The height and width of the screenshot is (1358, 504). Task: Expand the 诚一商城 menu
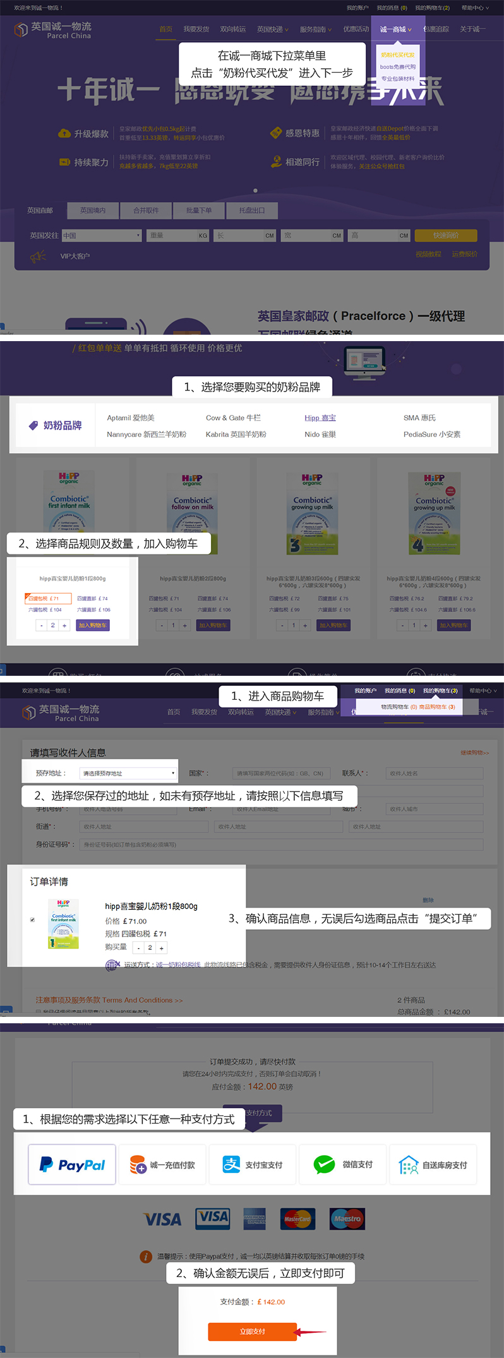click(x=396, y=29)
